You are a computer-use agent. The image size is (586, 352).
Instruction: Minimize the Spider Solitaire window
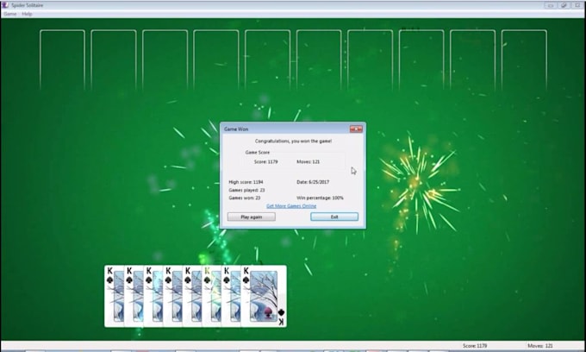coord(551,5)
